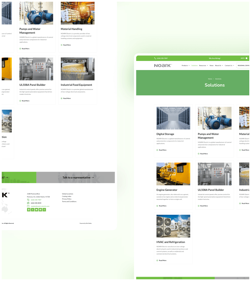Screen dimensions: 251x281
Task: Open the Talk to a representative banner
Action: click(x=75, y=177)
